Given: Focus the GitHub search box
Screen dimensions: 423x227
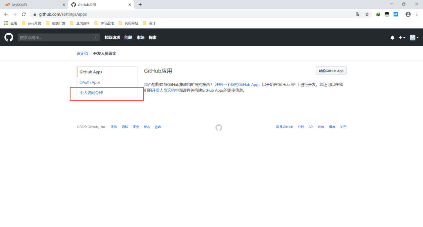Looking at the screenshot, I should (59, 38).
